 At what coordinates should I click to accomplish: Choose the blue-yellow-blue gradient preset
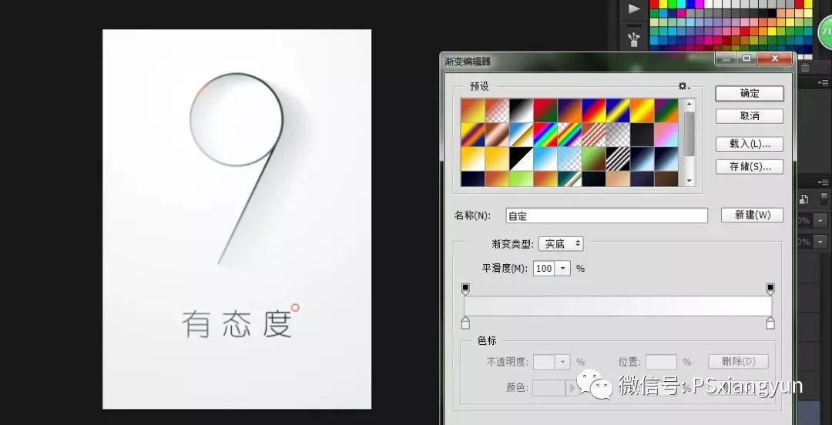pos(618,110)
